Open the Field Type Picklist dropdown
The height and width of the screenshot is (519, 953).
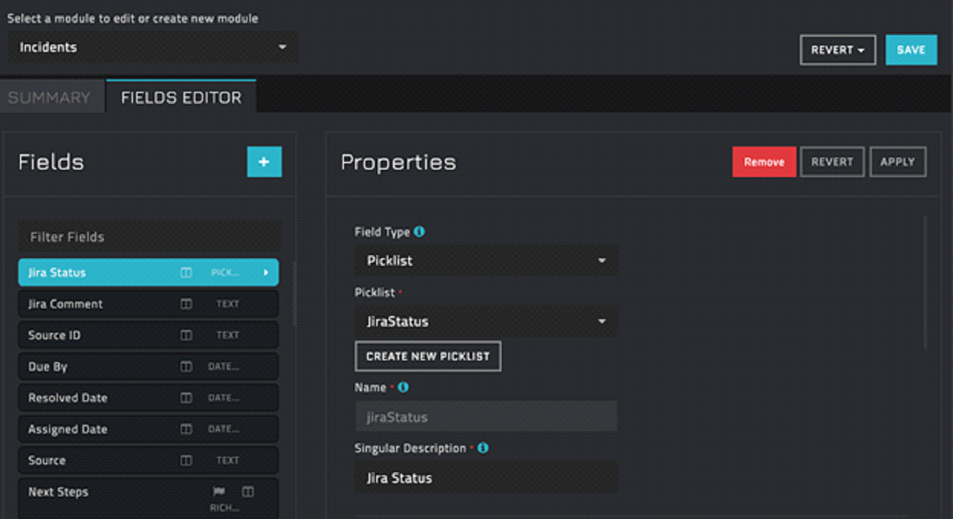click(486, 261)
